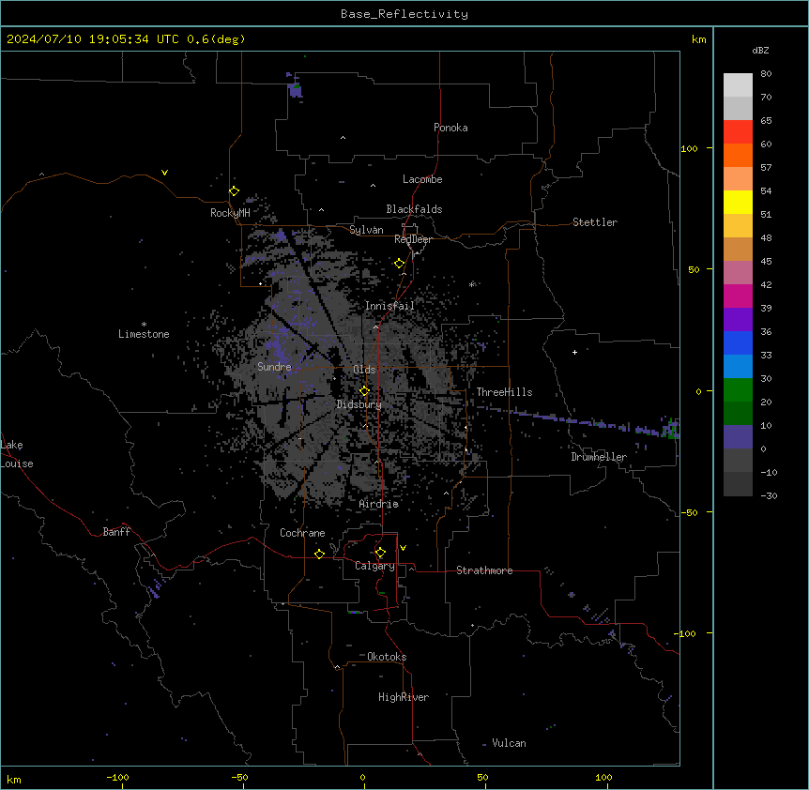Image resolution: width=809 pixels, height=790 pixels.
Task: Click the yellow diamond marker above Didsbury
Action: click(x=364, y=391)
